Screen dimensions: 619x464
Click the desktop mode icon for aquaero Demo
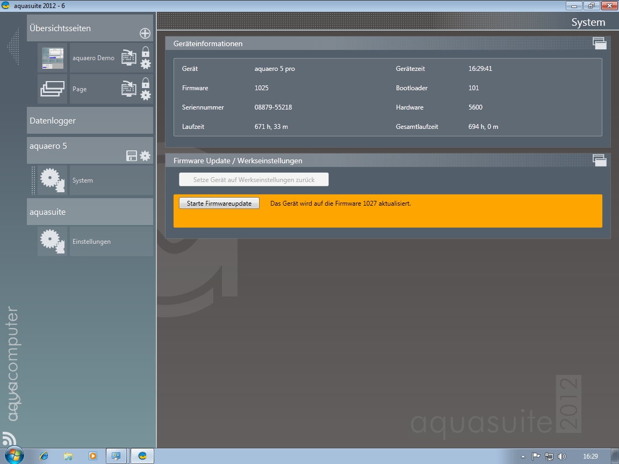coord(129,57)
